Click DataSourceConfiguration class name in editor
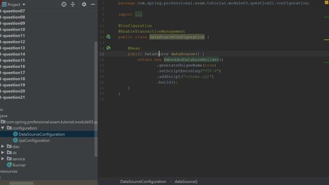 (177, 37)
